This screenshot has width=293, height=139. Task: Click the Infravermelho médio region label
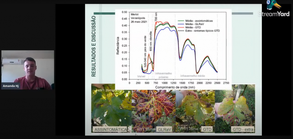coord(193,76)
